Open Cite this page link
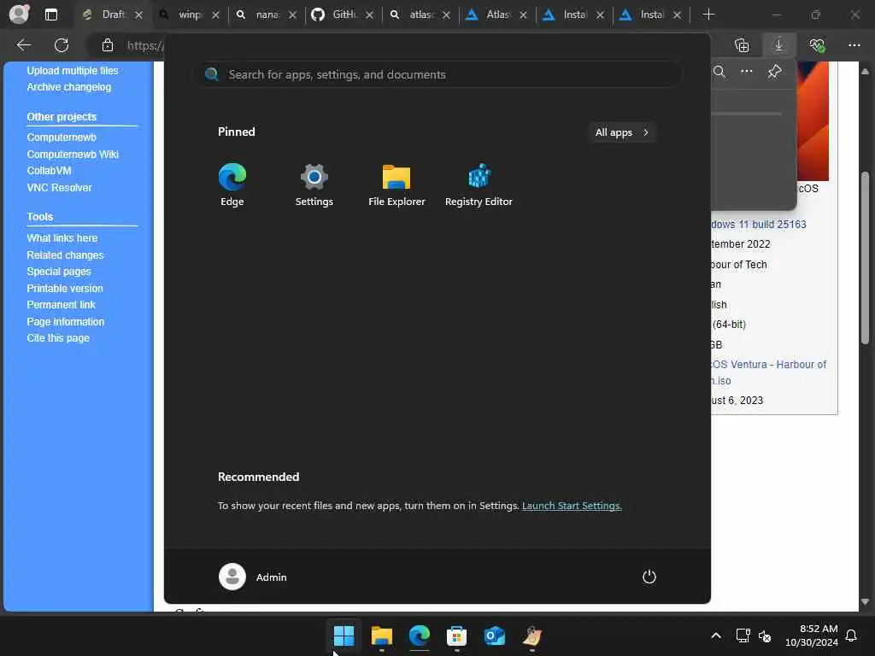This screenshot has height=656, width=875. [58, 338]
